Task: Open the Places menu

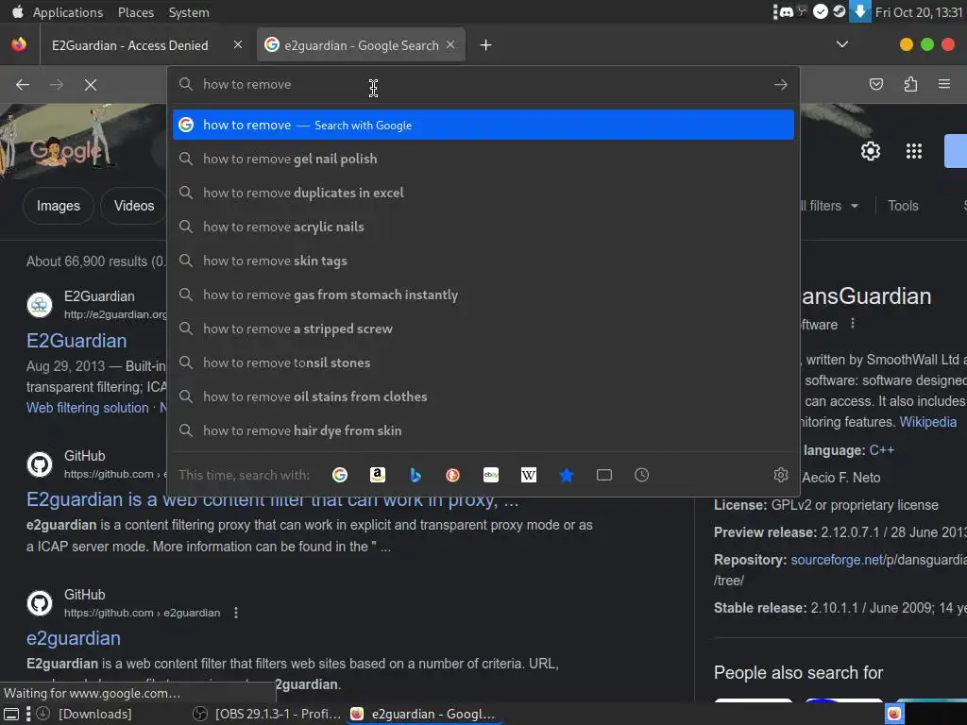Action: (136, 12)
